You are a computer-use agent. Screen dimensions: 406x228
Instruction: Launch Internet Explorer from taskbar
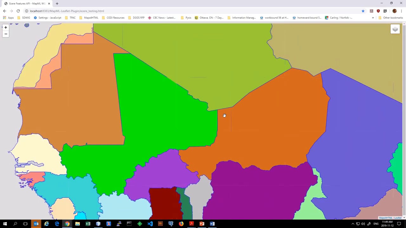tap(47, 224)
